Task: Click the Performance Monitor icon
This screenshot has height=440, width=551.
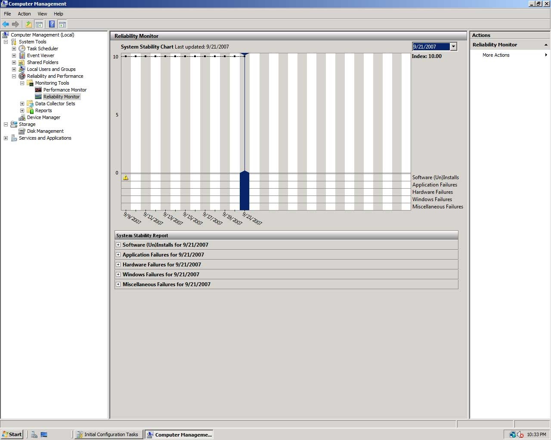Action: pos(38,90)
